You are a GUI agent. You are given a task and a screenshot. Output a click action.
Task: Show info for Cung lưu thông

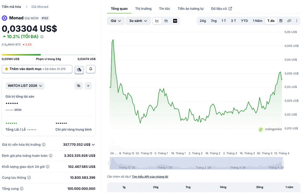tap(29, 177)
